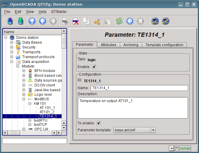The width and height of the screenshot is (199, 153).
Task: Collapse the Data acquisition tree node
Action: pyautogui.click(x=11, y=61)
